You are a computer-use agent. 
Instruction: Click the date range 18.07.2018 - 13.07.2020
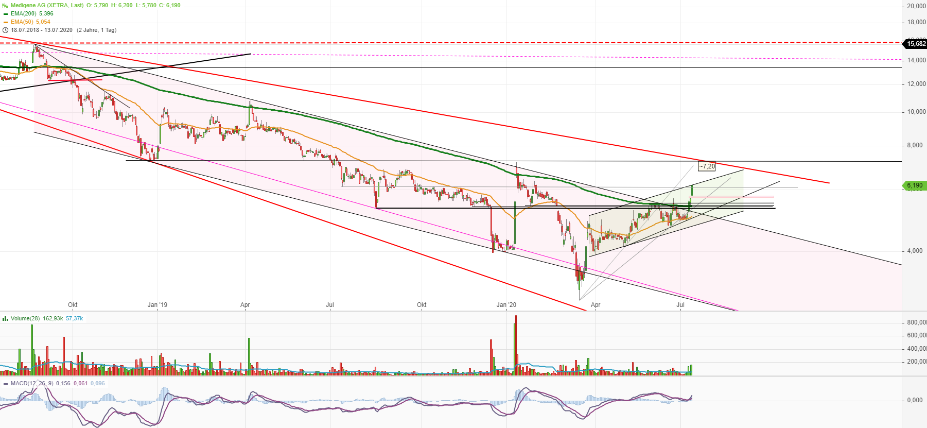[42, 30]
